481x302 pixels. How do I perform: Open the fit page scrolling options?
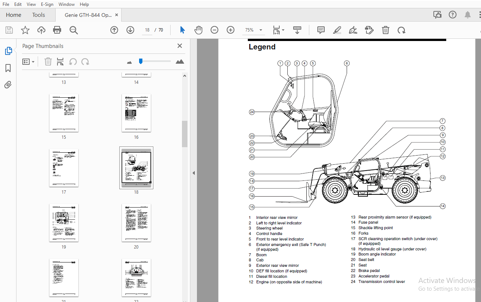[279, 30]
